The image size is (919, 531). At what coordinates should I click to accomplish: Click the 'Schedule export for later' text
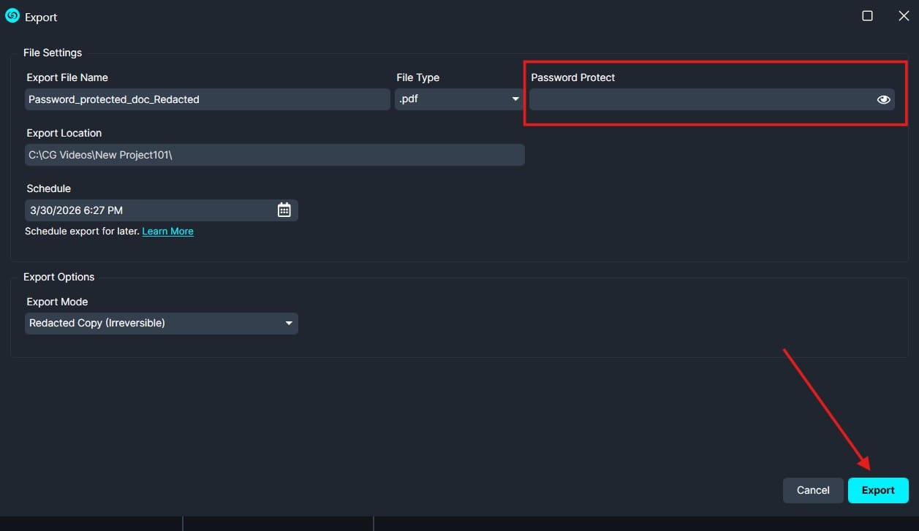coord(82,231)
